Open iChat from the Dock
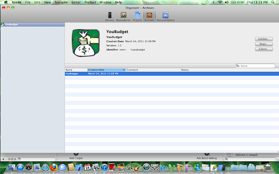Screen dimensions: 279x174 coord(62,167)
